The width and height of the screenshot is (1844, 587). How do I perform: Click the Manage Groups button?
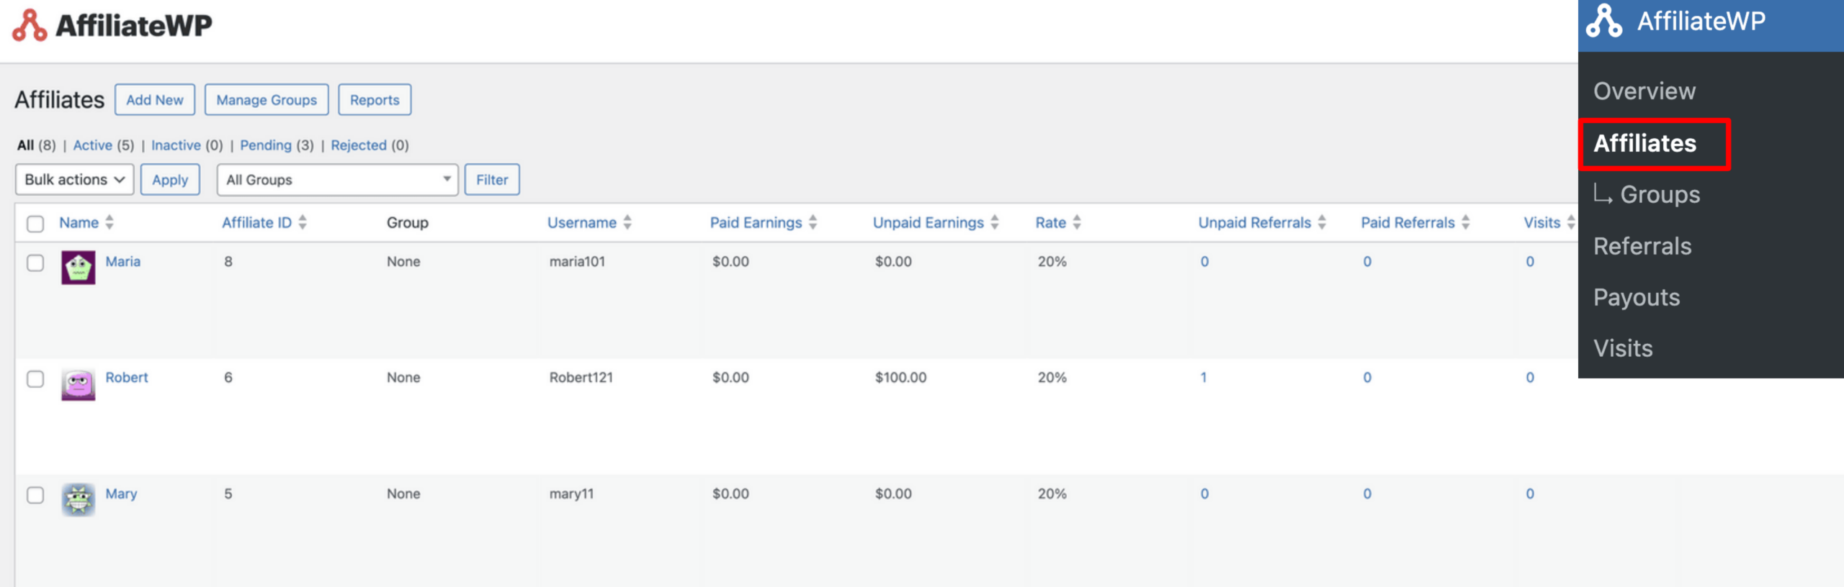pos(267,99)
